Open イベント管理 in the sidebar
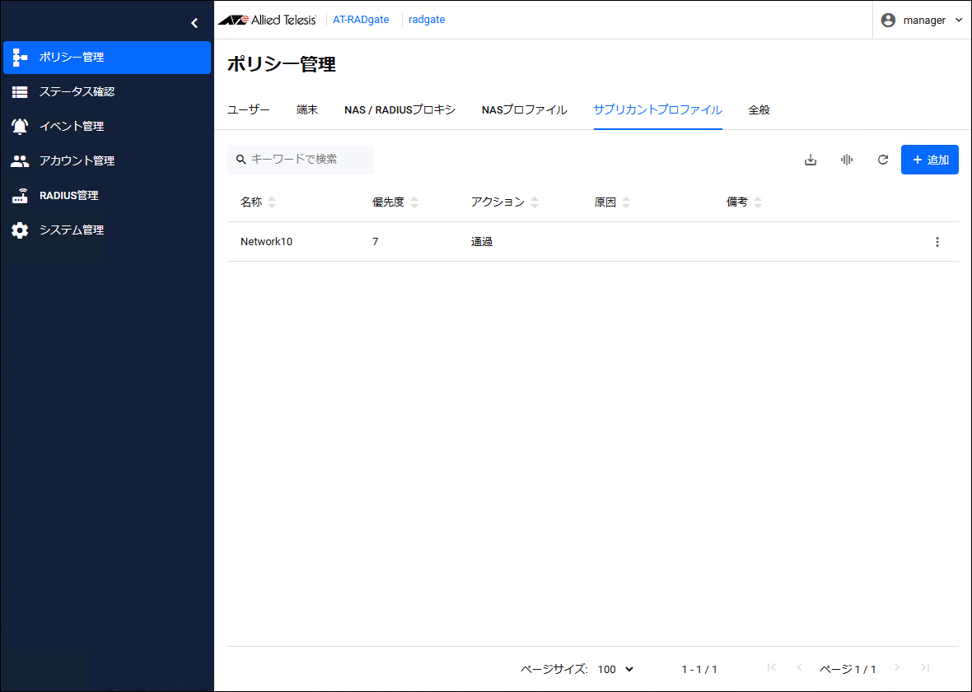 107,126
